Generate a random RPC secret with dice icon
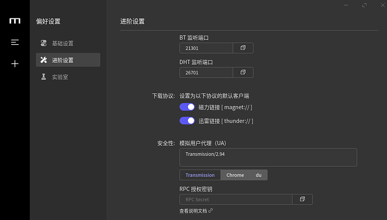The height and width of the screenshot is (220, 387). tap(302, 199)
